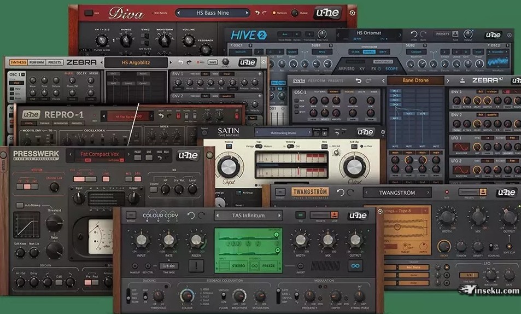Toggle the Twangström Bypass switch
The image size is (521, 314).
(280, 192)
